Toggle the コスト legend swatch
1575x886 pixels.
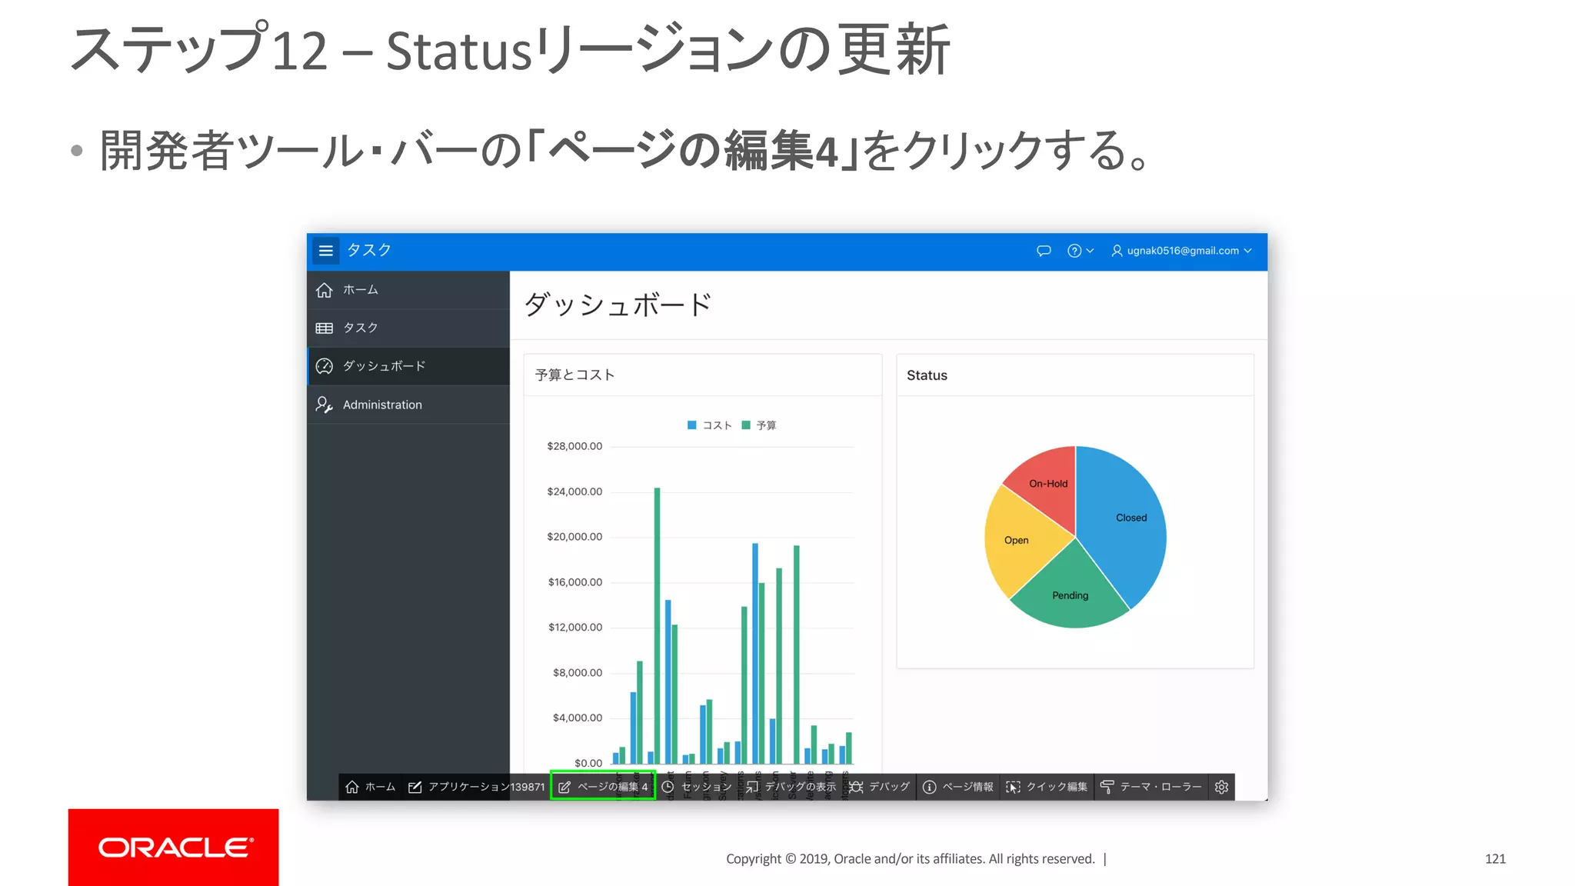click(x=691, y=425)
